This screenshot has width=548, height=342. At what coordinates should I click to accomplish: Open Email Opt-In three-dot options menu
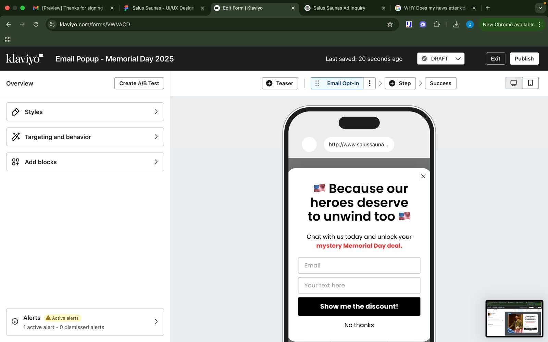(370, 83)
